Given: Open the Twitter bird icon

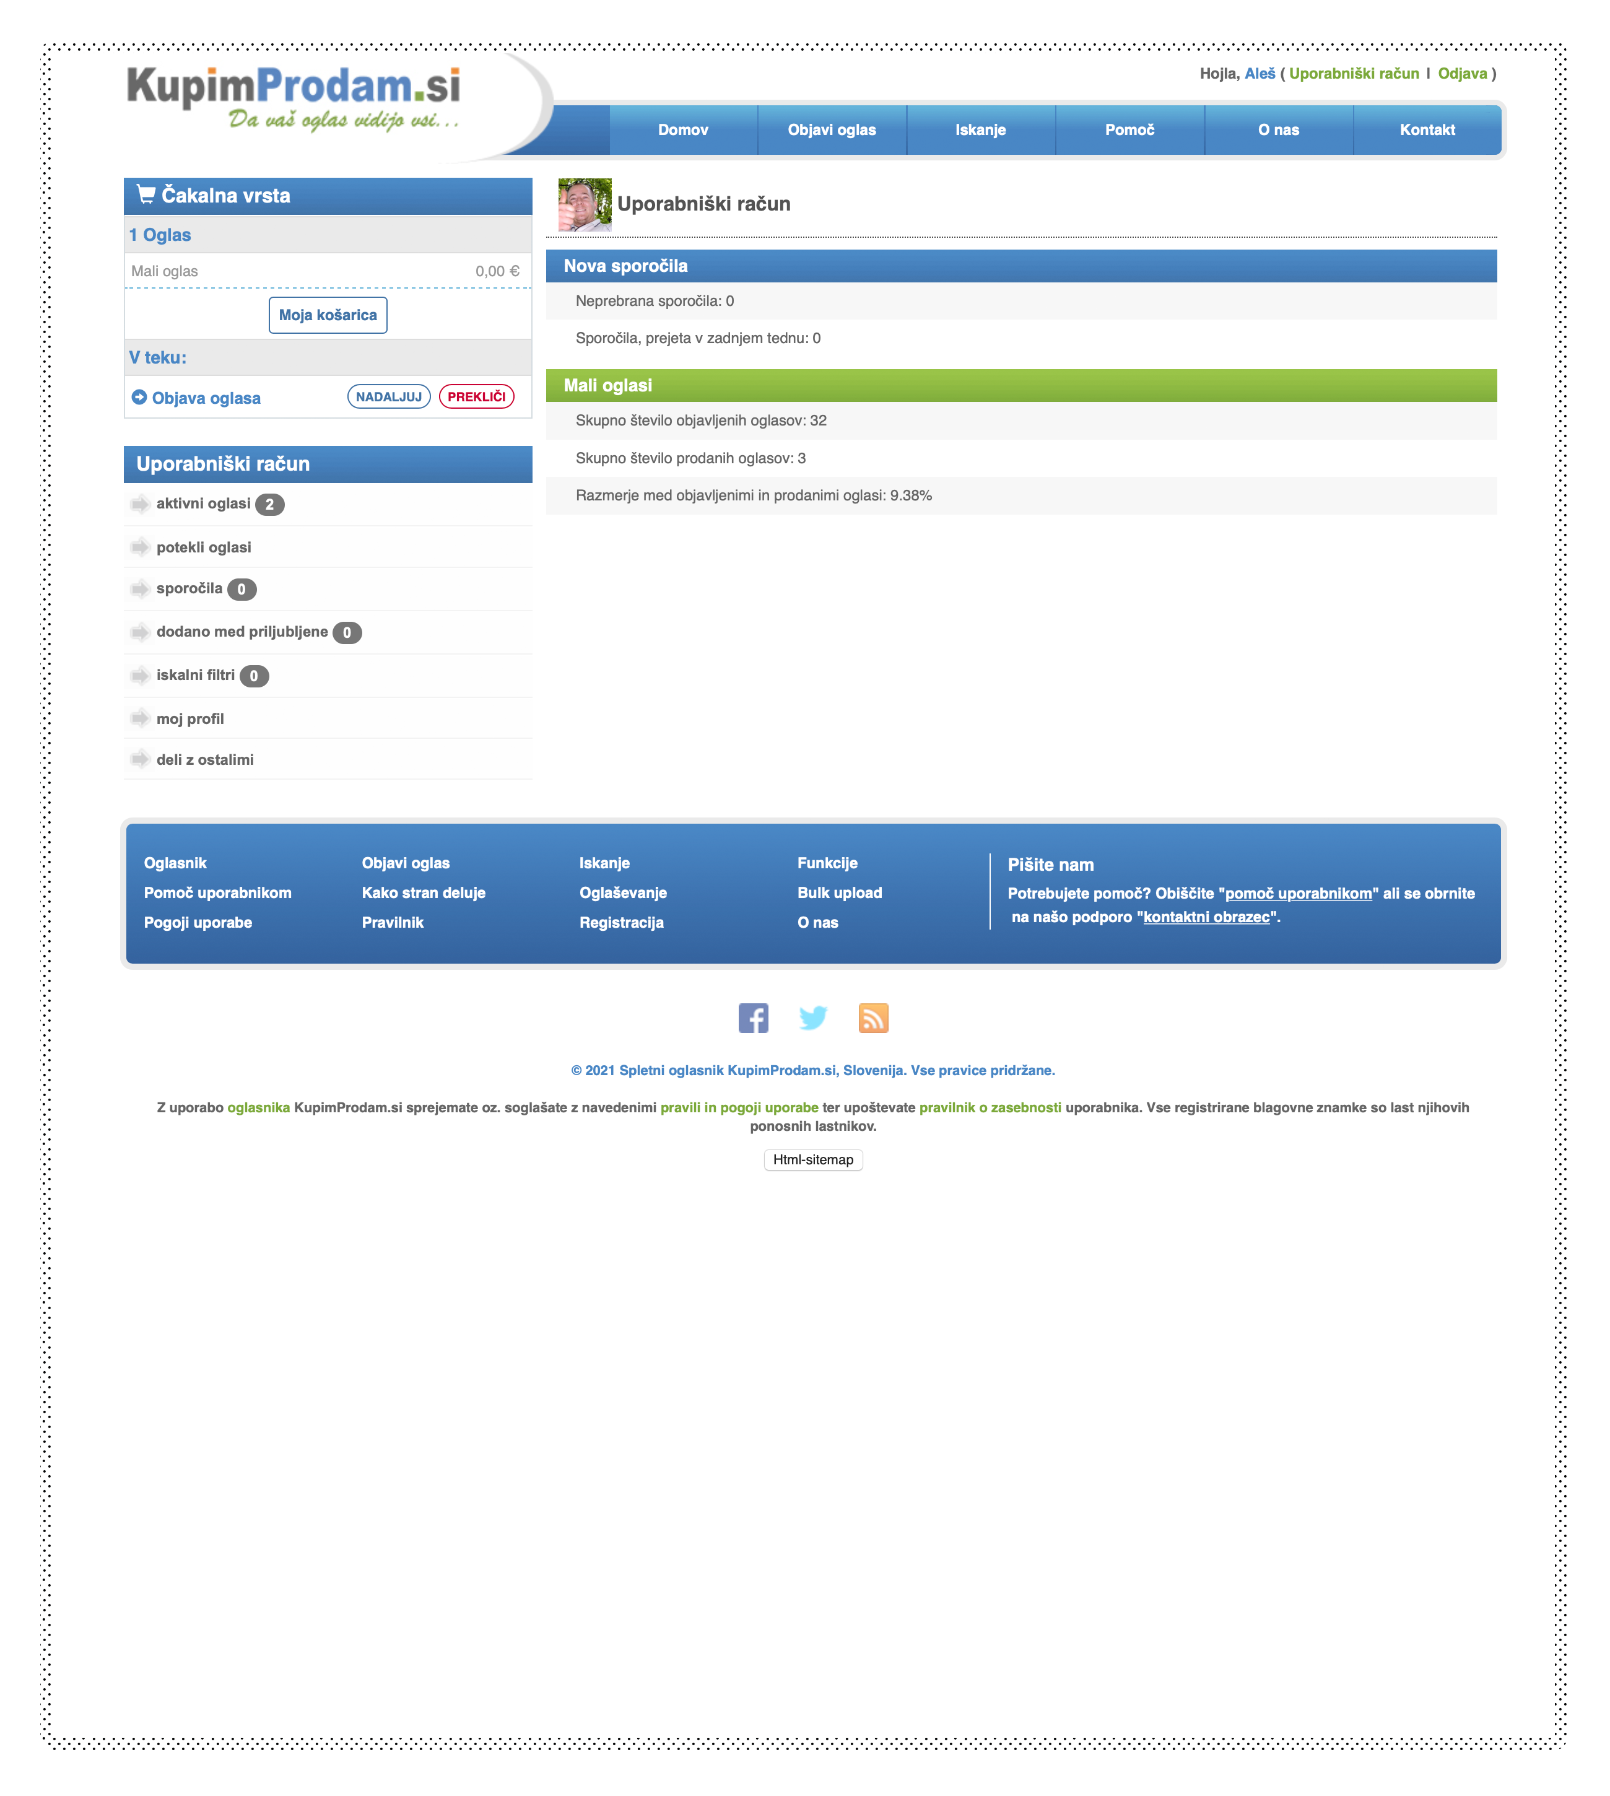Looking at the screenshot, I should pos(813,1018).
